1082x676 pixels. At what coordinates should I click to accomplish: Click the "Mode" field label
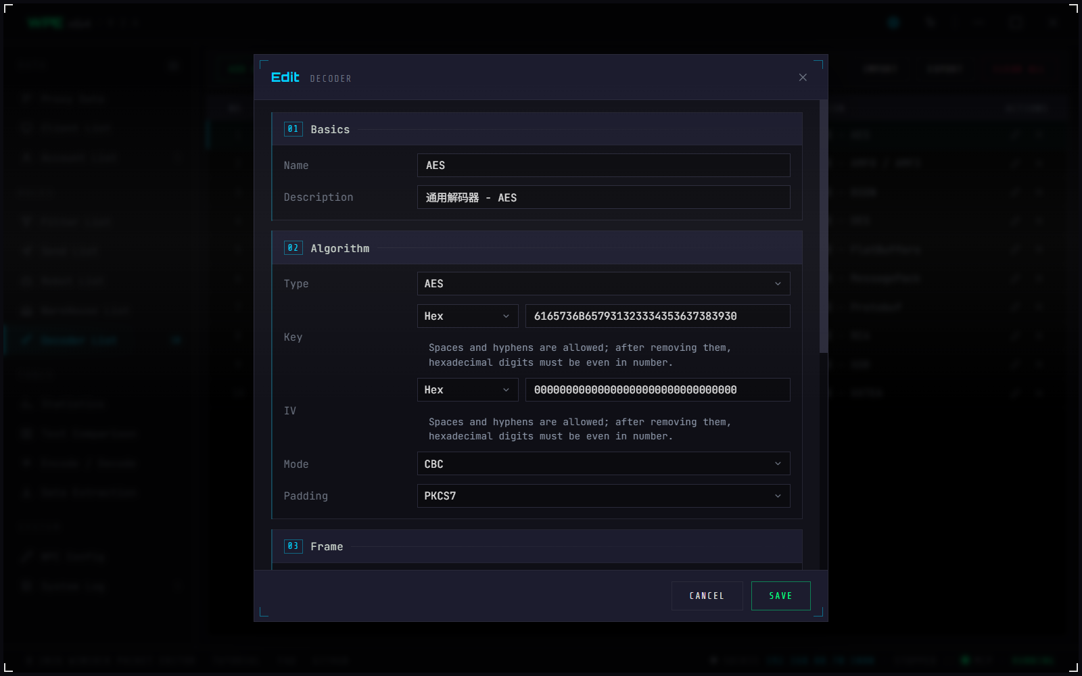(296, 464)
